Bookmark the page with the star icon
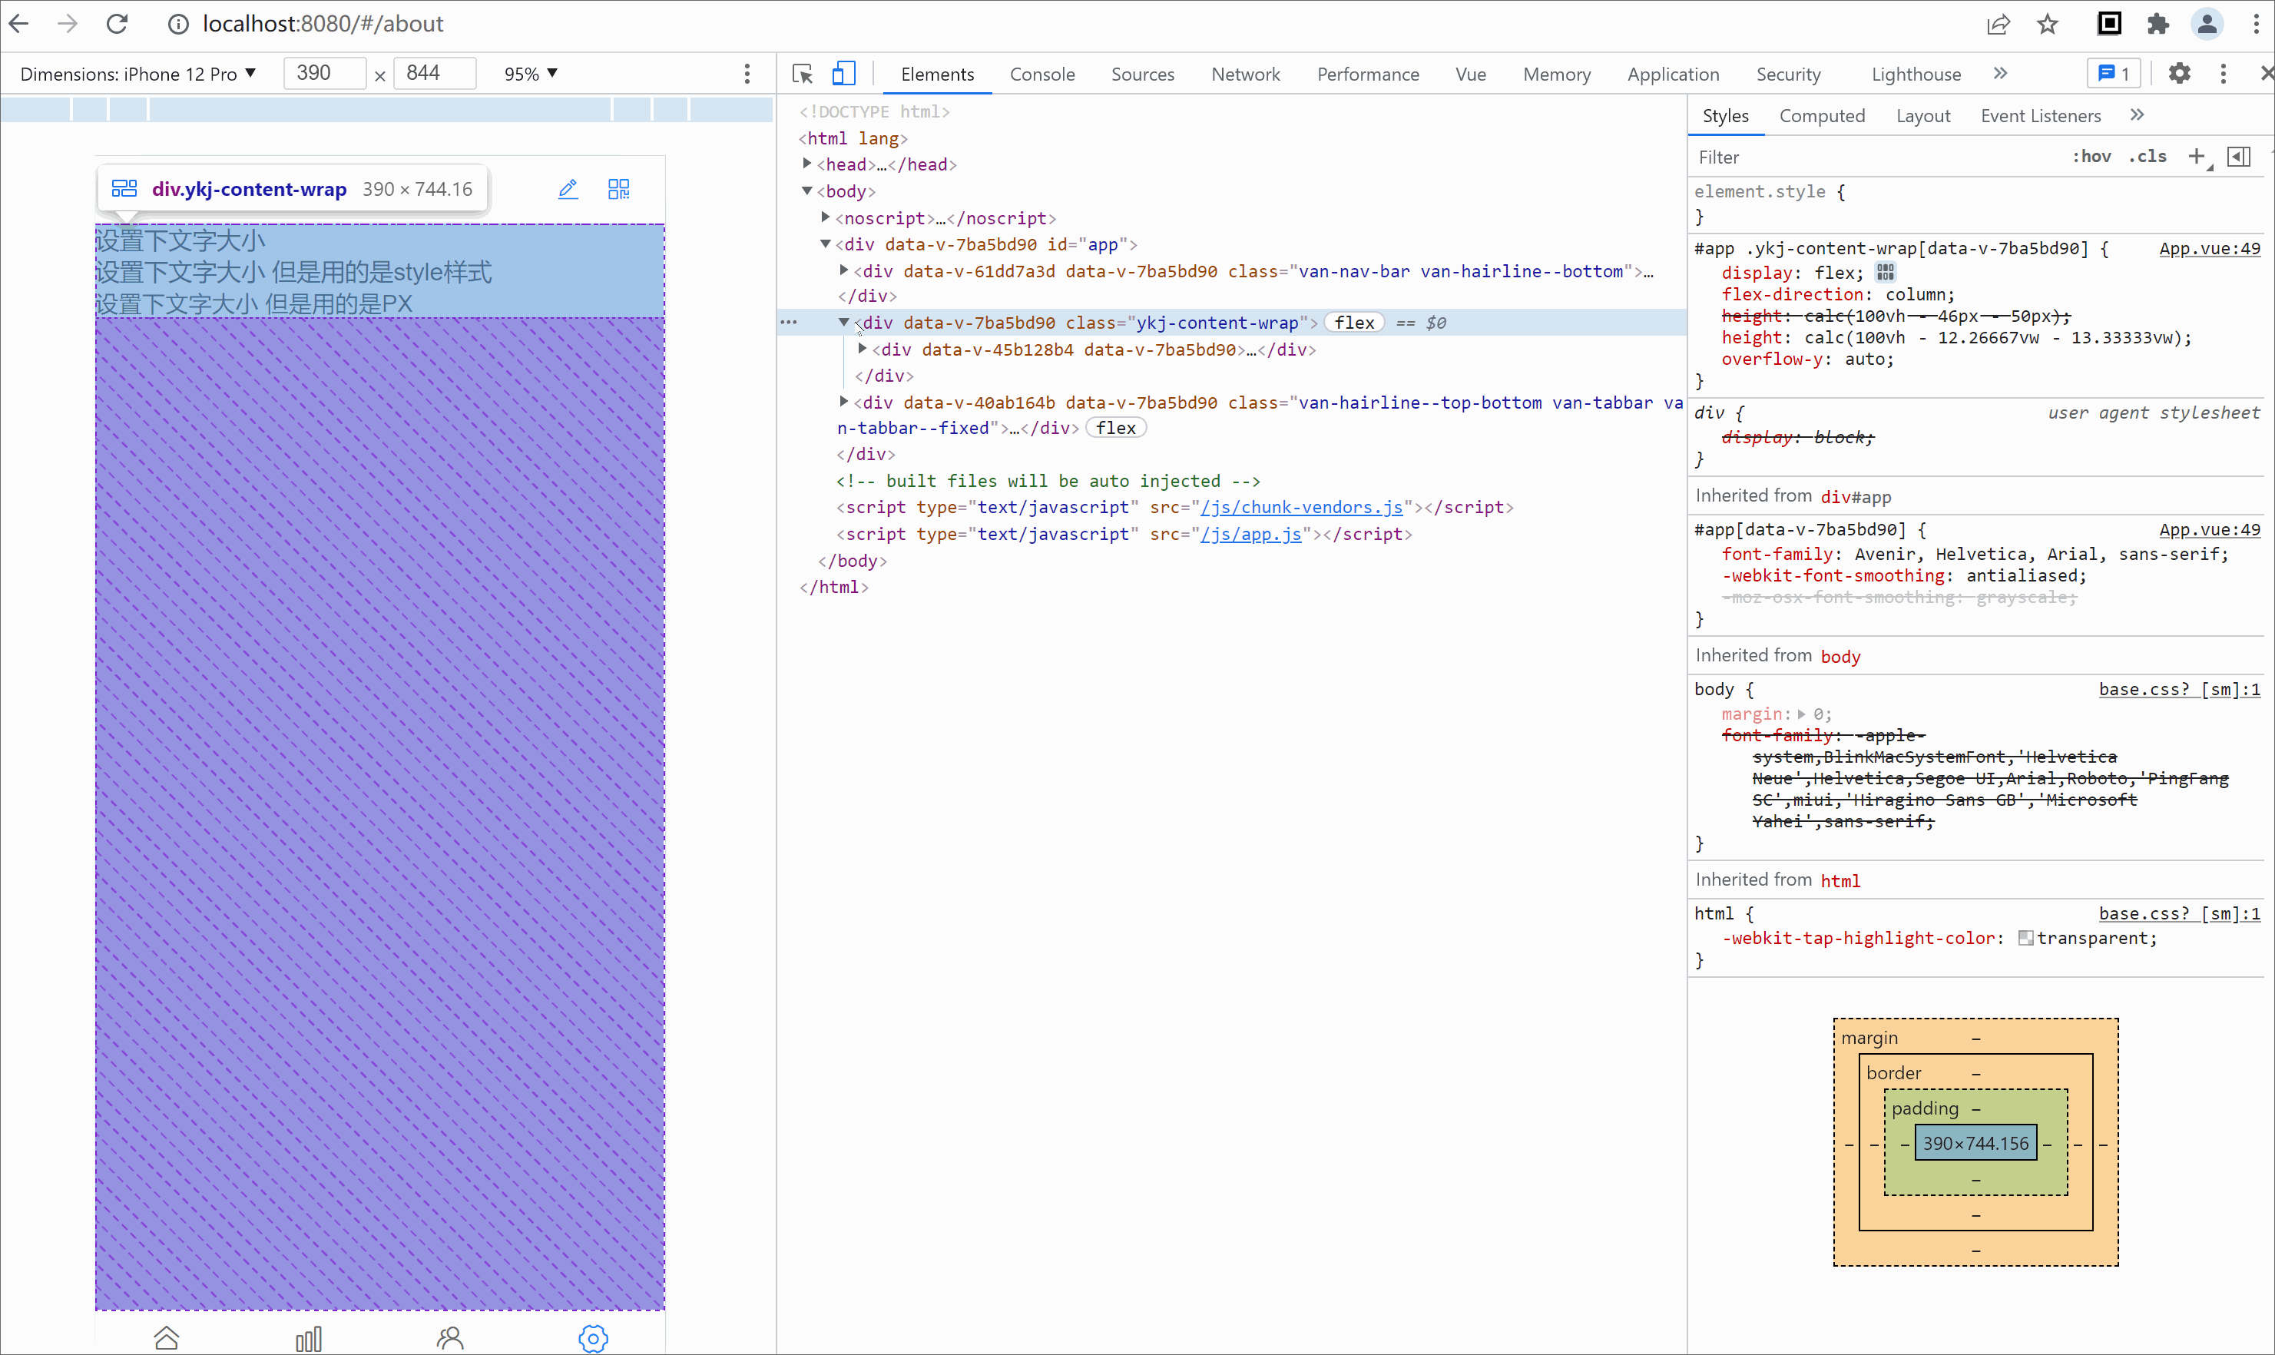This screenshot has width=2275, height=1355. (2048, 25)
